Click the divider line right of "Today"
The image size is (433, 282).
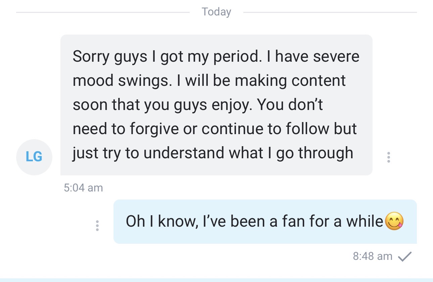coord(330,12)
